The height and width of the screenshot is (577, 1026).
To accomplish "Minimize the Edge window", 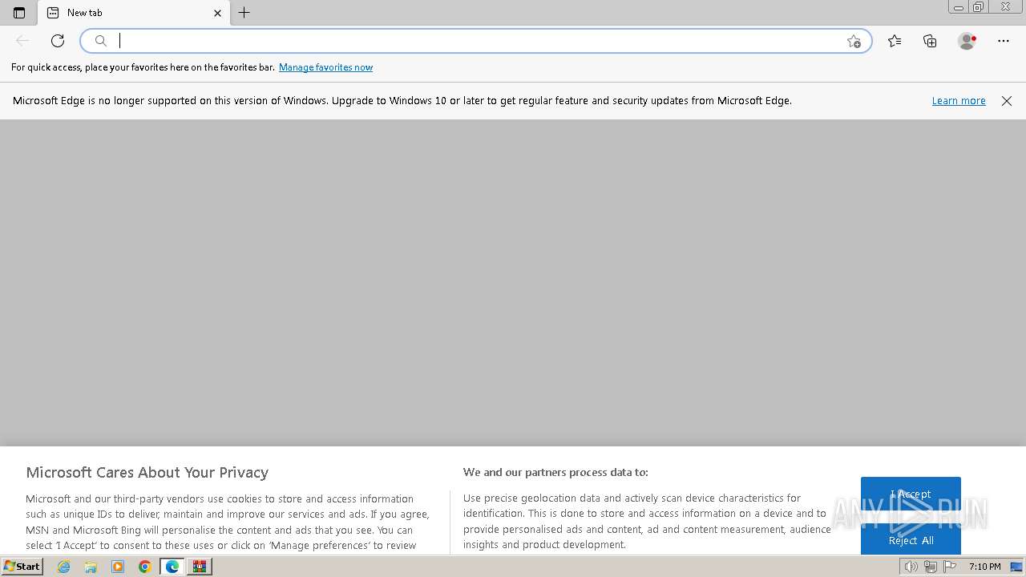I will click(x=959, y=7).
